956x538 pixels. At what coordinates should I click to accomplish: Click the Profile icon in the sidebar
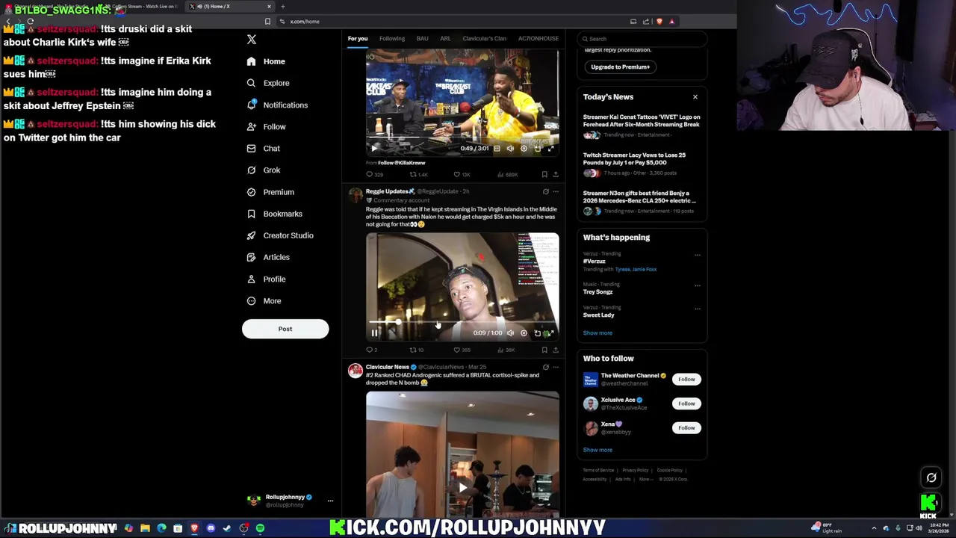[x=251, y=279]
